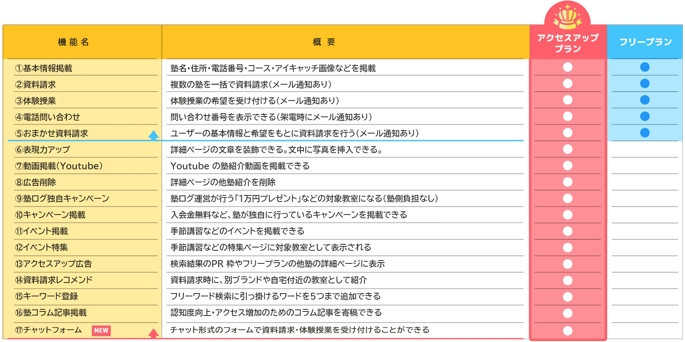Image resolution: width=685 pixels, height=342 pixels.
Task: Click the access-up white dot for イベント特集
Action: (568, 248)
